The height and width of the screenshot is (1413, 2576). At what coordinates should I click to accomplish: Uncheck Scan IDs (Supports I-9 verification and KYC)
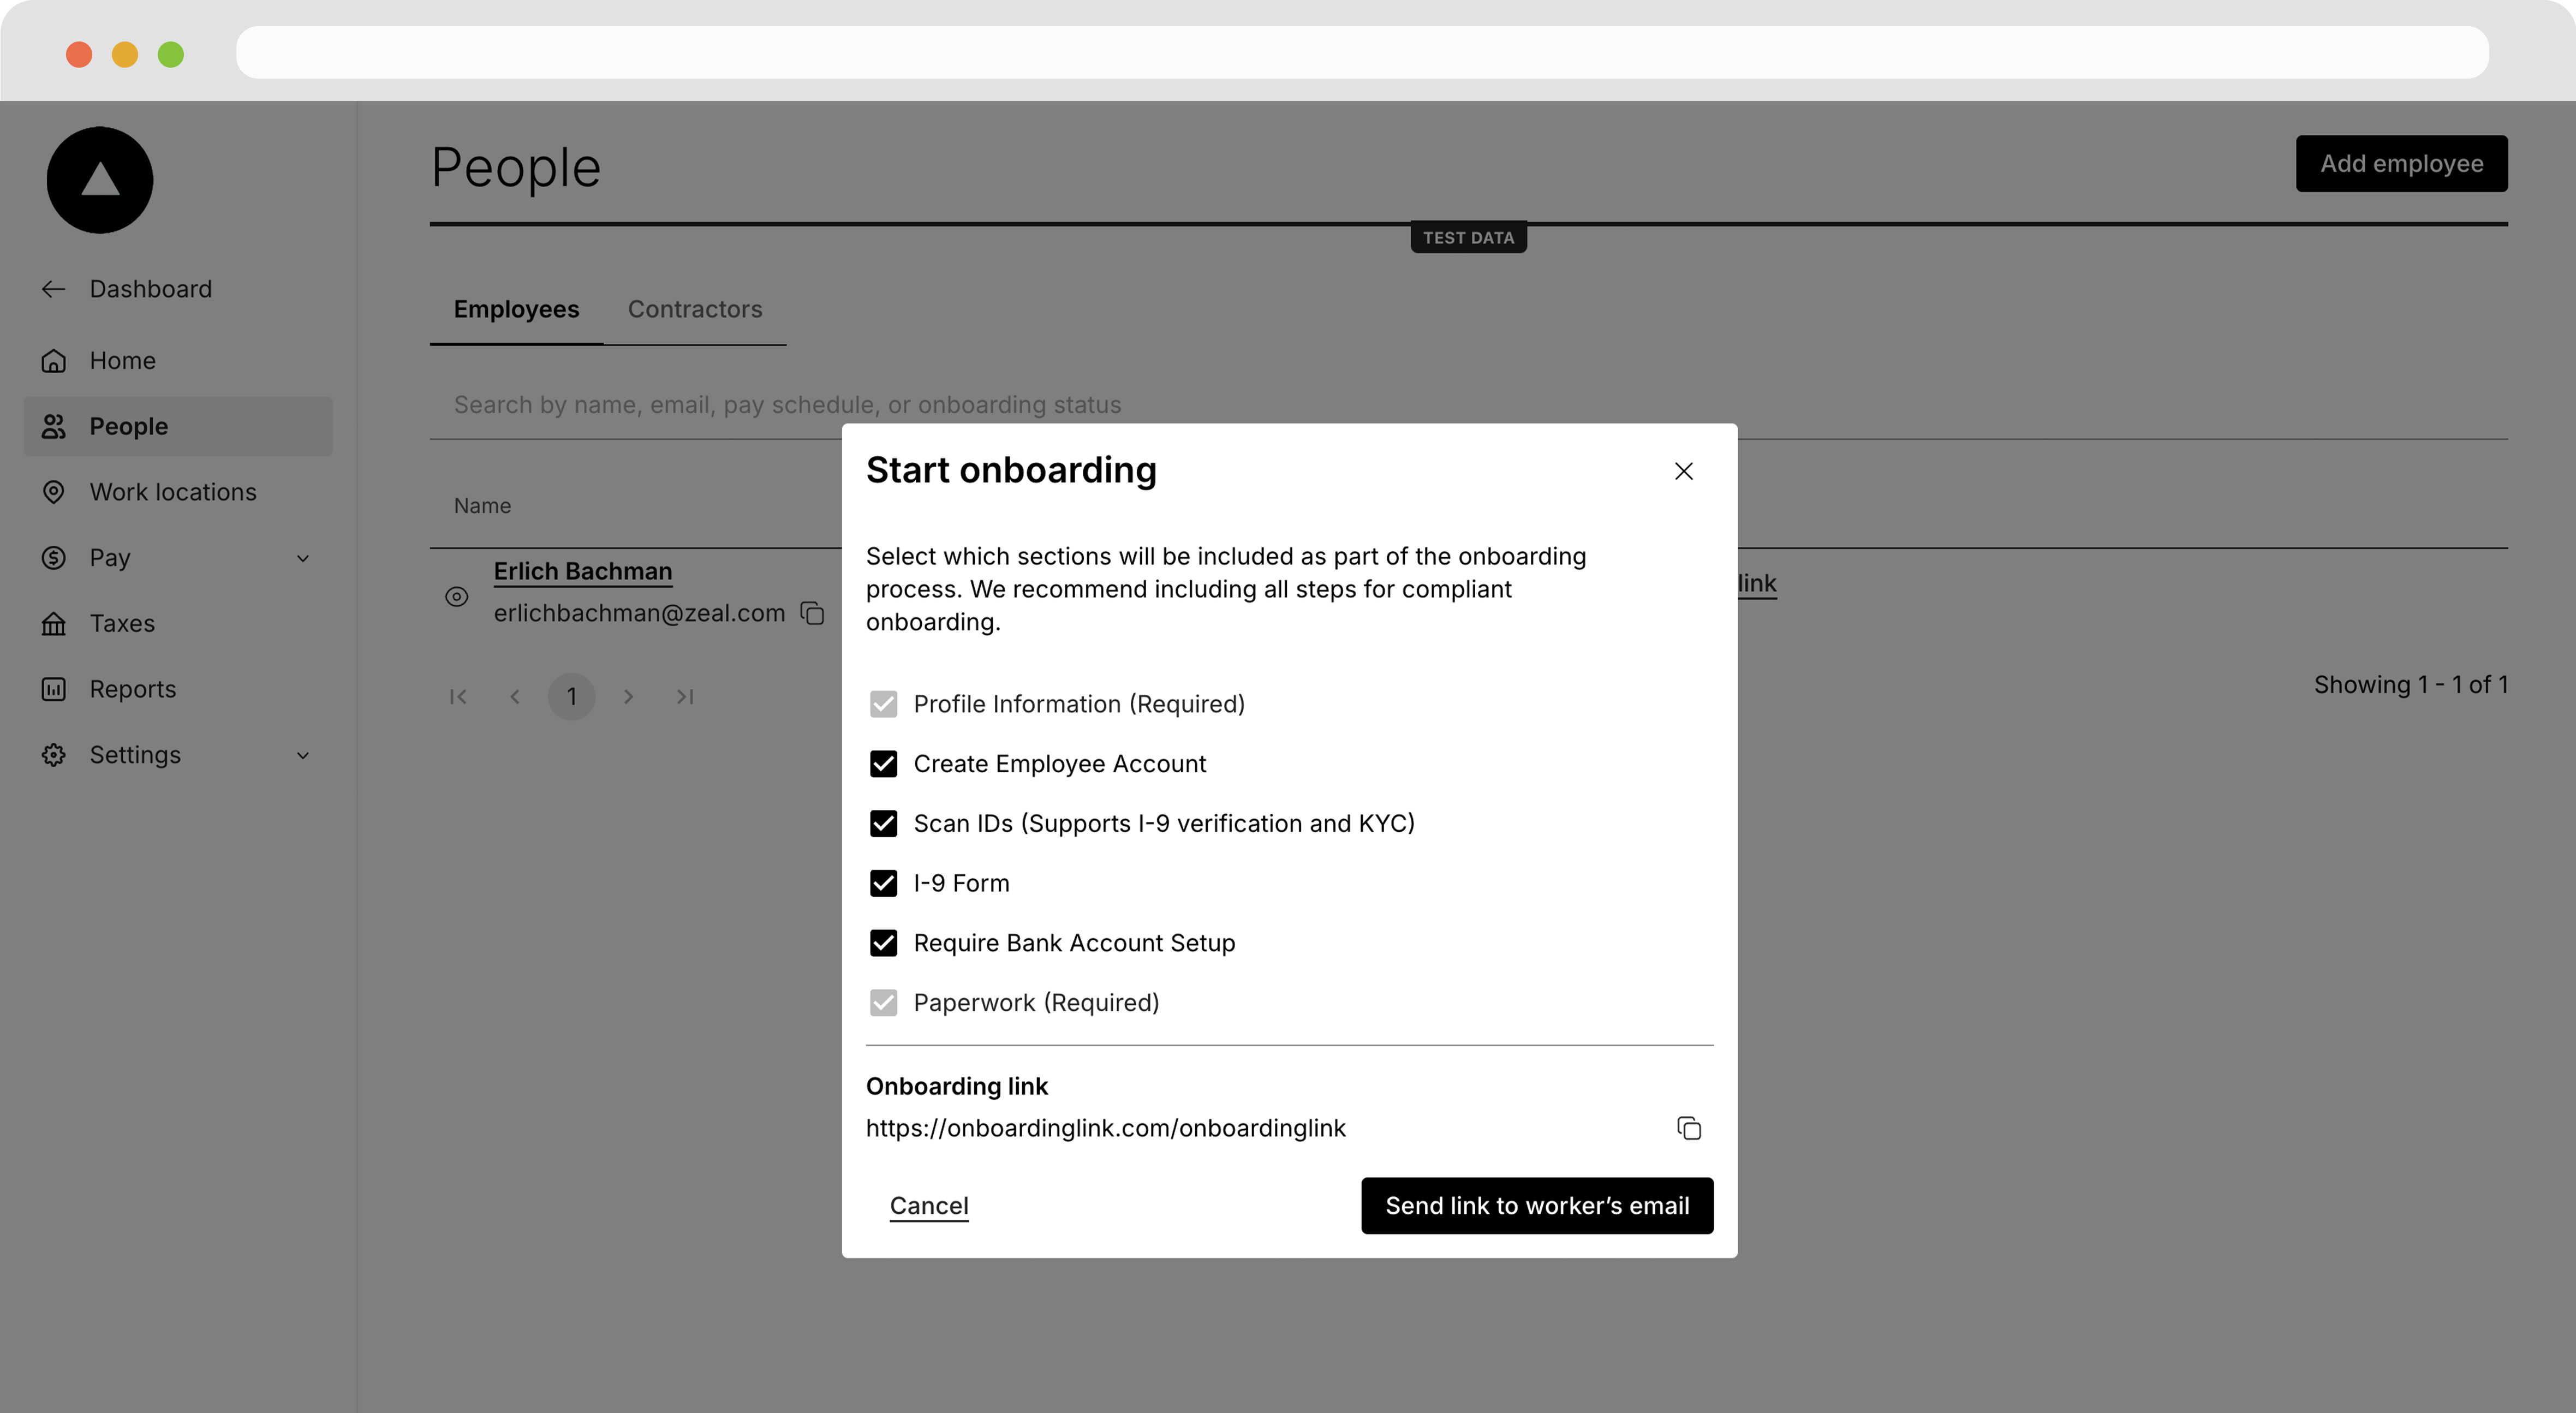pyautogui.click(x=883, y=824)
